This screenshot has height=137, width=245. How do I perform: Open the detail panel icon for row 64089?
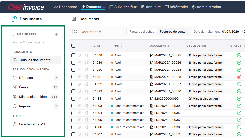pyautogui.click(x=87, y=63)
